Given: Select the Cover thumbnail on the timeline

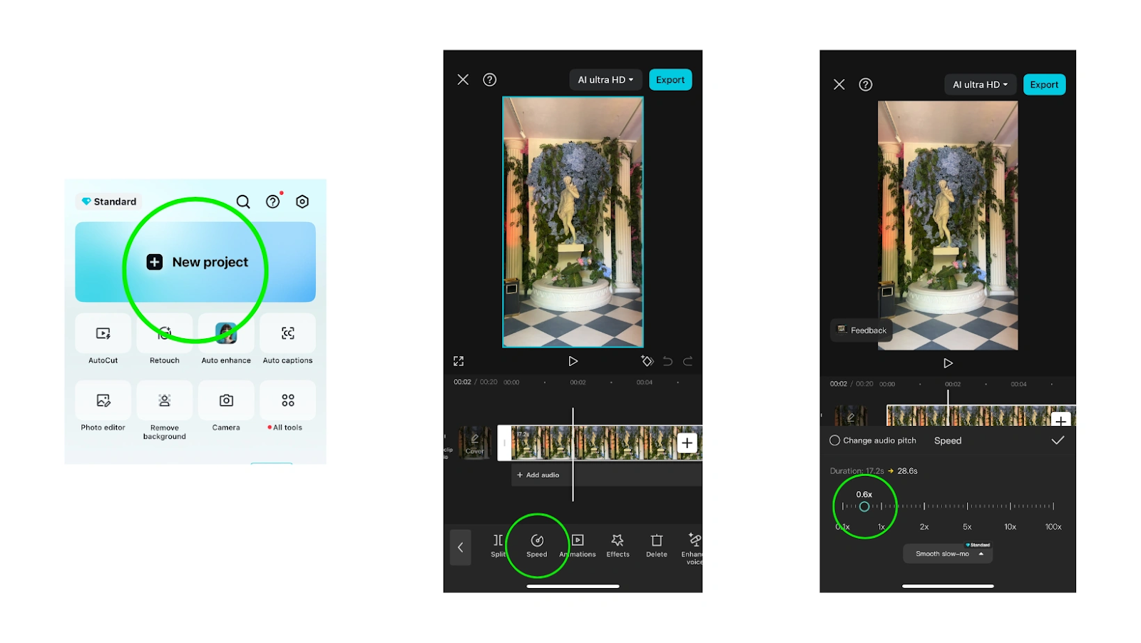Looking at the screenshot, I should pos(475,443).
